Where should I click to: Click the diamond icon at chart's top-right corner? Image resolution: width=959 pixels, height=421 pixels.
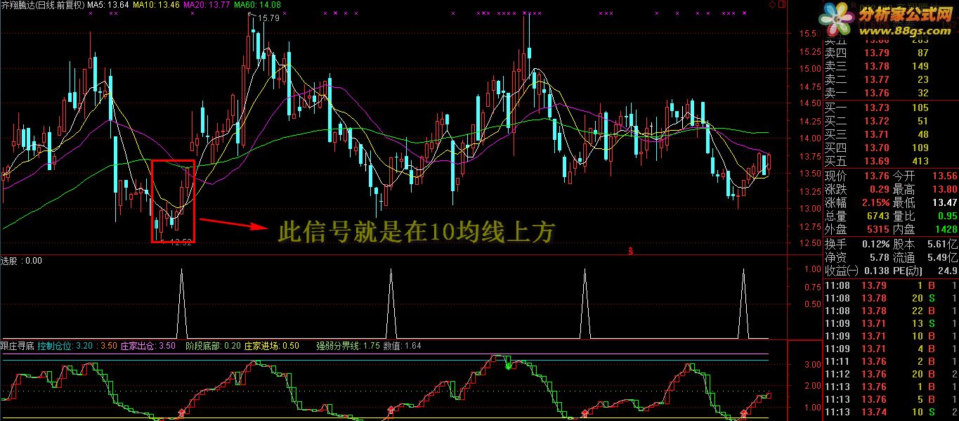click(x=774, y=5)
